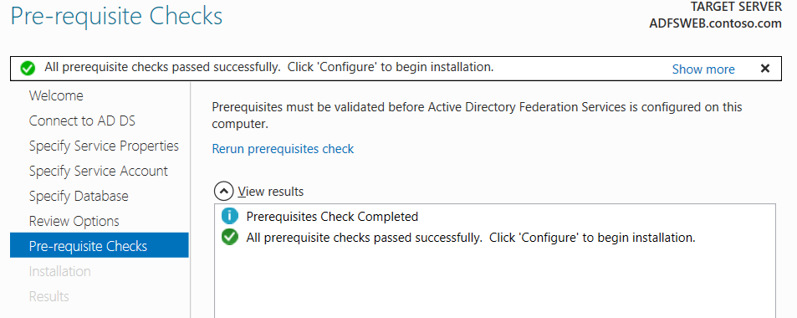Open the Show more link
Viewport: 797px width, 318px height.
click(703, 69)
